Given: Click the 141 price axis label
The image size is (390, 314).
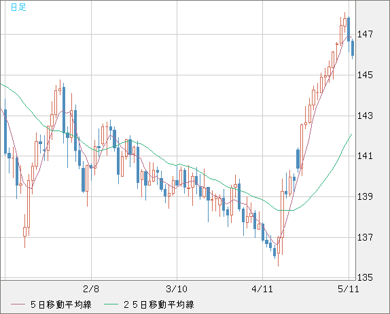Looking at the screenshot, I should click(365, 156).
